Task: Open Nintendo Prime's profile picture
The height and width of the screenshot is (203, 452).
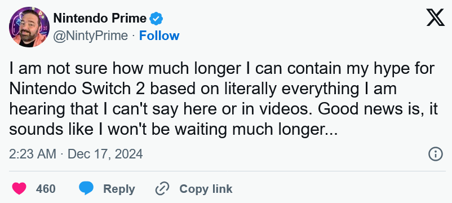Action: point(29,27)
